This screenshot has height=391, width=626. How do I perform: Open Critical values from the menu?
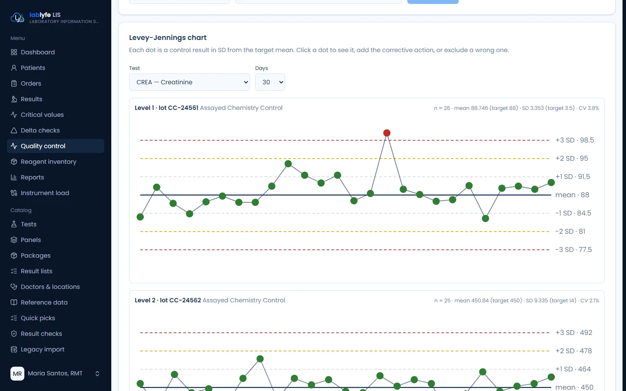coord(56,115)
